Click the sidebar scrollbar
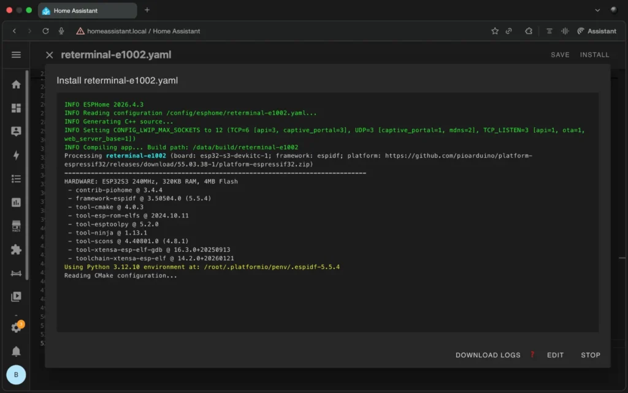 [x=27, y=175]
